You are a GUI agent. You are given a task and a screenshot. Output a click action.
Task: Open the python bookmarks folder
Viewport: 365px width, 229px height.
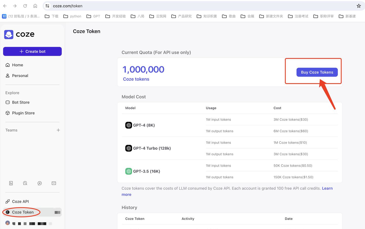tap(72, 16)
